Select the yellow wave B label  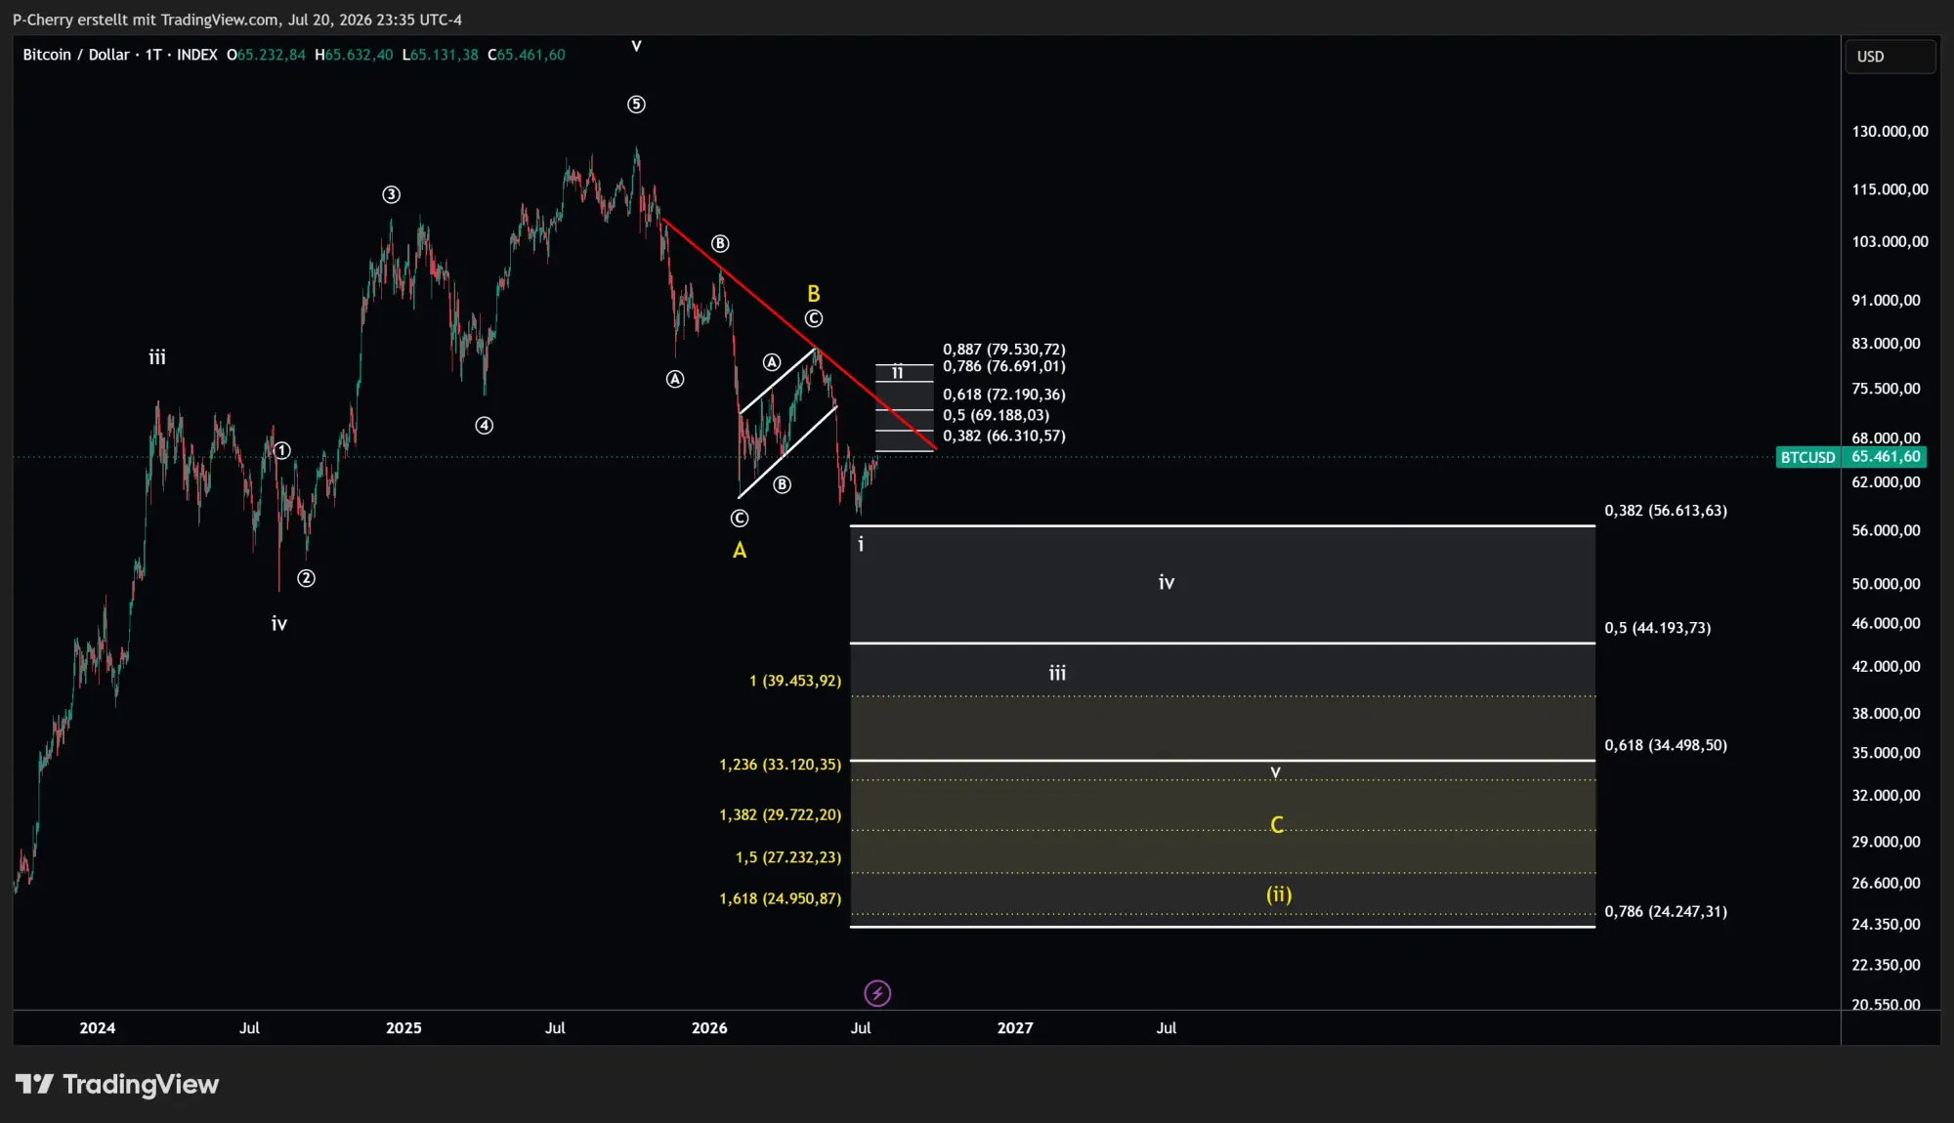[x=813, y=293]
